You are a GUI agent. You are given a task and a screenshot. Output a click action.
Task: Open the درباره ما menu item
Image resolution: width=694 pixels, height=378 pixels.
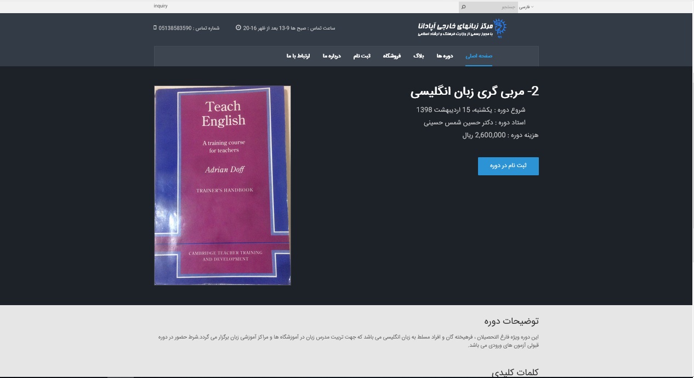[x=332, y=56]
